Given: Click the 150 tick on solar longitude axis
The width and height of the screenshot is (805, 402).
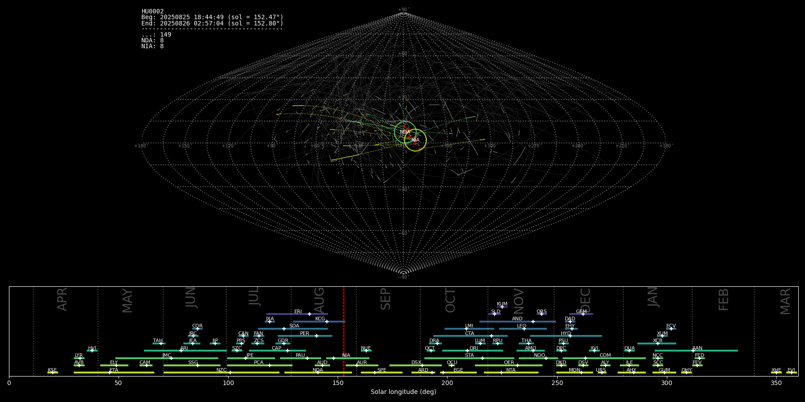Looking at the screenshot, I should [338, 383].
